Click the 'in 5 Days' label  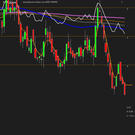point(130,116)
